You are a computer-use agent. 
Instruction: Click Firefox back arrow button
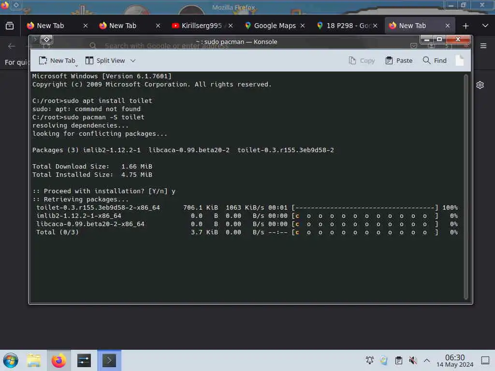[x=12, y=46]
